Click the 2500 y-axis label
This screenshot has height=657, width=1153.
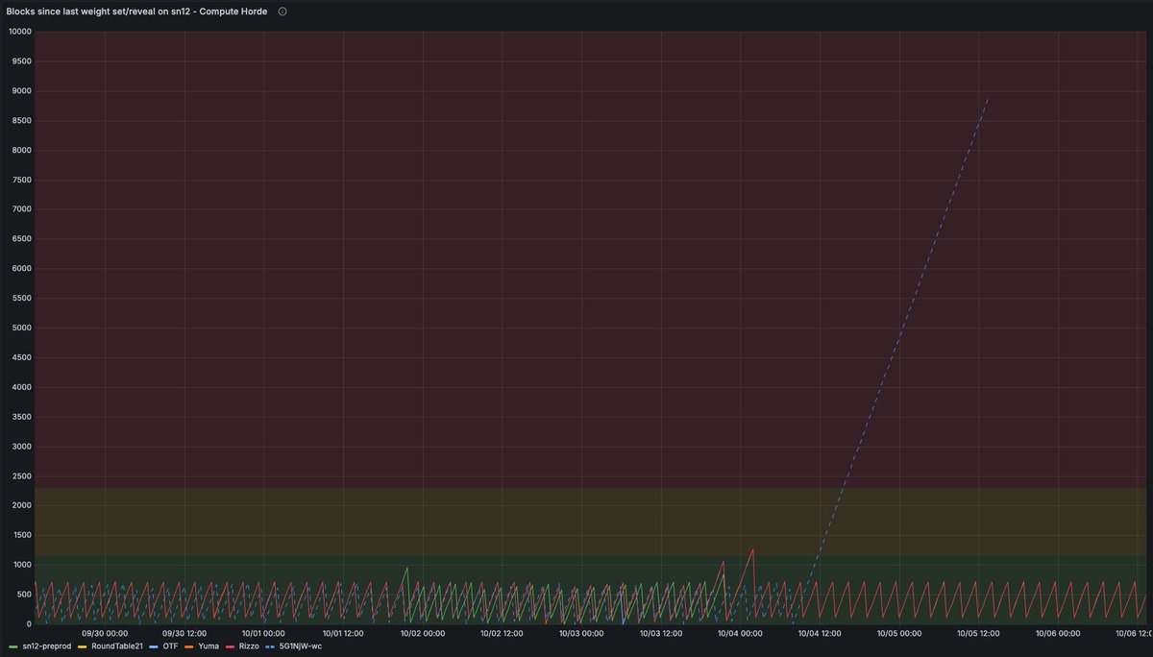tap(22, 475)
